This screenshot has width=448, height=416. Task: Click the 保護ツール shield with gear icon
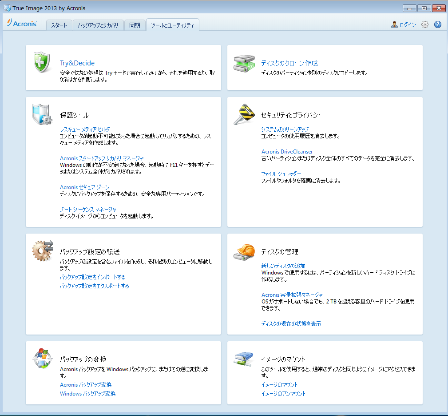pos(42,114)
